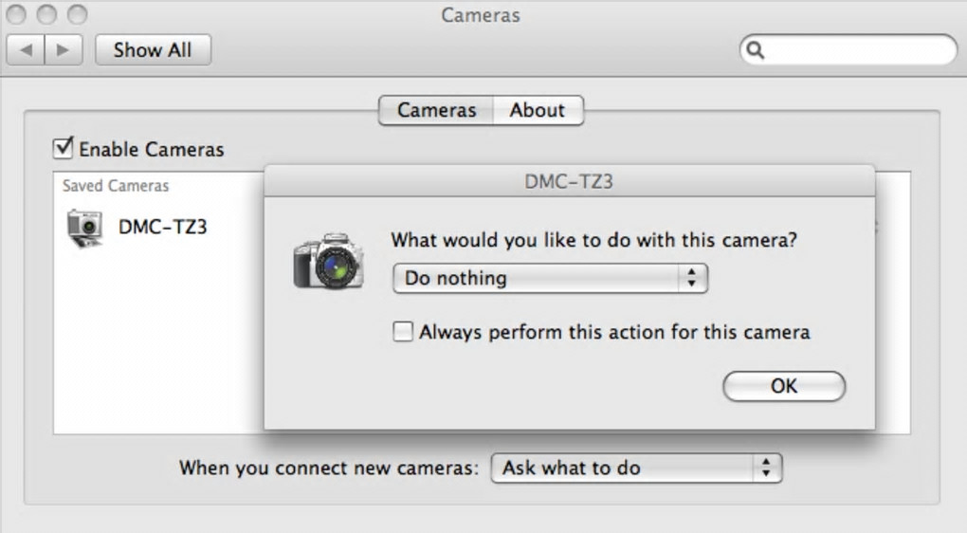The width and height of the screenshot is (967, 533).
Task: Confirm the dialog with OK
Action: click(x=783, y=386)
